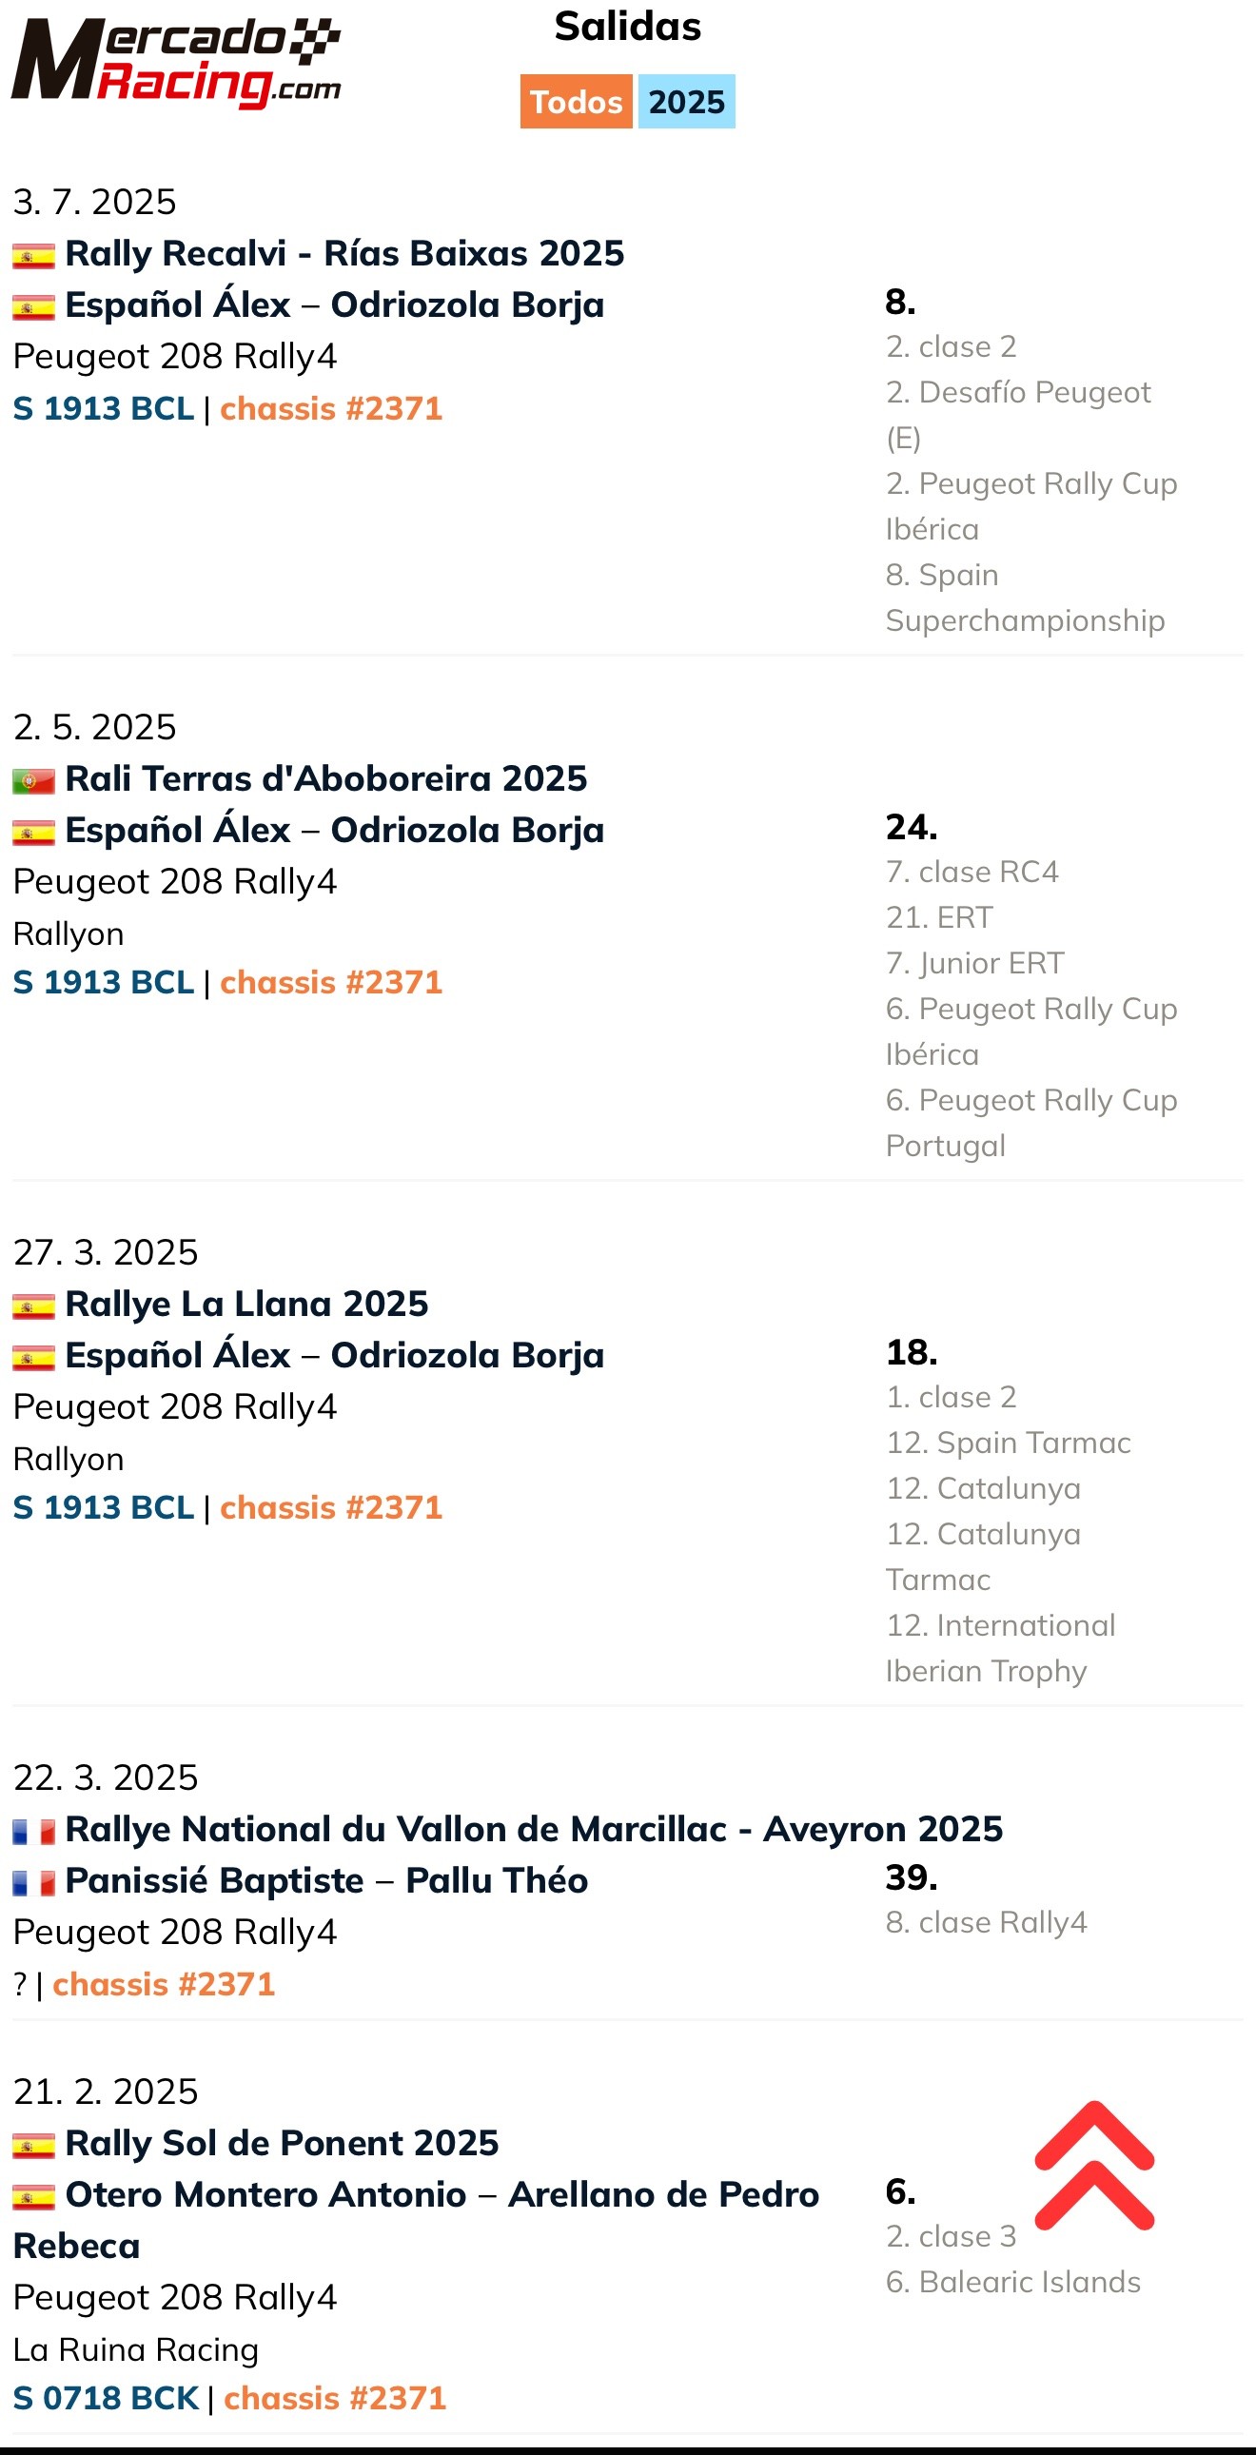
Task: Click chassis #2371 under Rally Recalvi entry
Action: (x=332, y=409)
